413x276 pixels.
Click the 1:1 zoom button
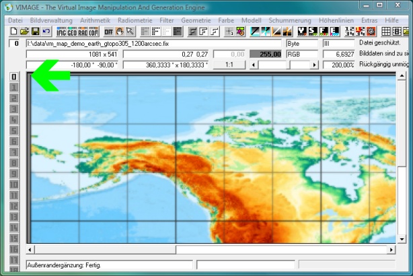[229, 65]
